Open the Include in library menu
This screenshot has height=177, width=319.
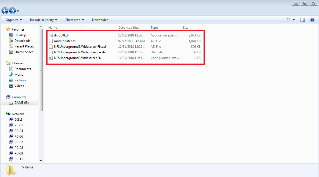[x=44, y=20]
